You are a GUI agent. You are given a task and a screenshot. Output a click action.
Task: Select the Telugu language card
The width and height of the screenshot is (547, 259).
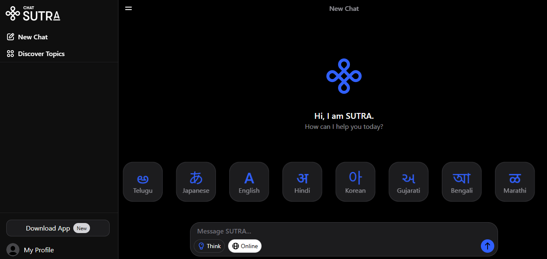(x=143, y=182)
